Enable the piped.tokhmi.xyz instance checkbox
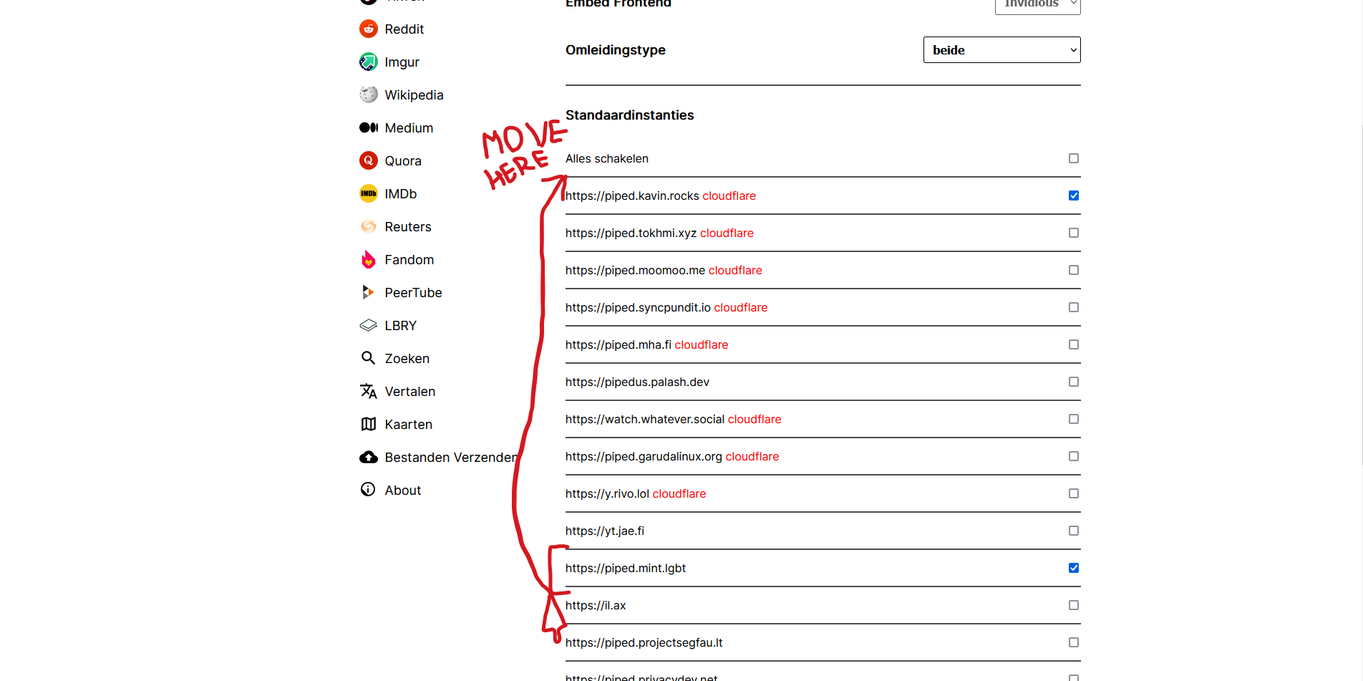The height and width of the screenshot is (681, 1363). (x=1073, y=233)
